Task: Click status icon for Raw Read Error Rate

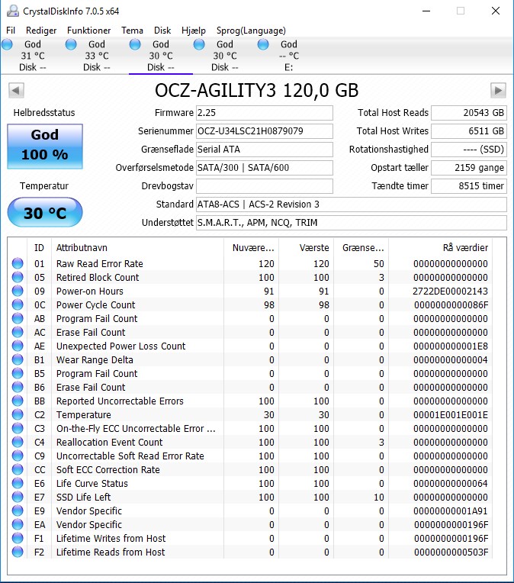Action: point(18,263)
